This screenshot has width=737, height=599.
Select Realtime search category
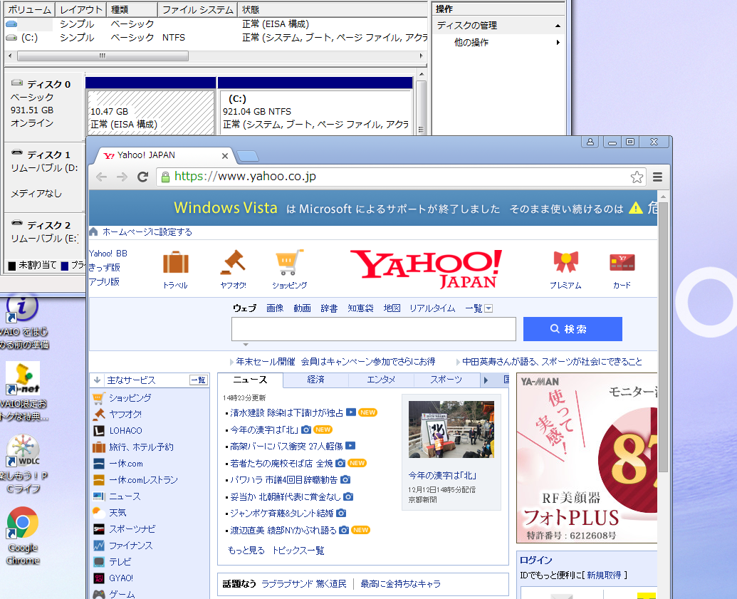click(x=432, y=308)
